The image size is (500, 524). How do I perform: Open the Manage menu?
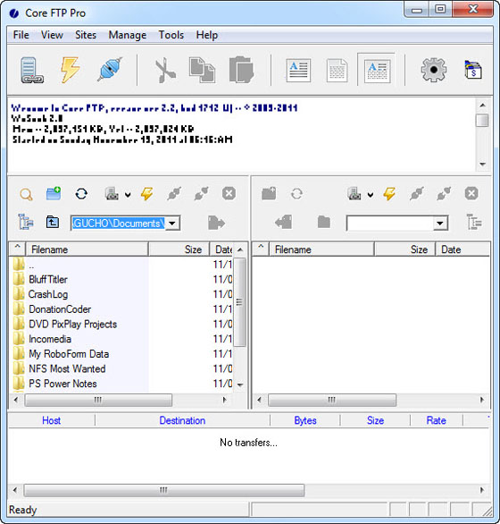click(x=128, y=35)
